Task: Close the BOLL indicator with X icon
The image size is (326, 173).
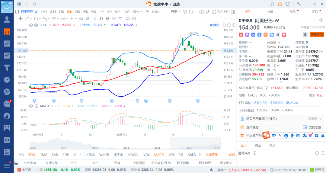Action: (x=36, y=25)
